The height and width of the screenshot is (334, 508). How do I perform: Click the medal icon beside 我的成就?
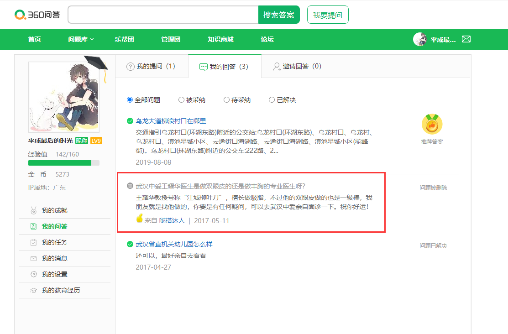coord(33,210)
